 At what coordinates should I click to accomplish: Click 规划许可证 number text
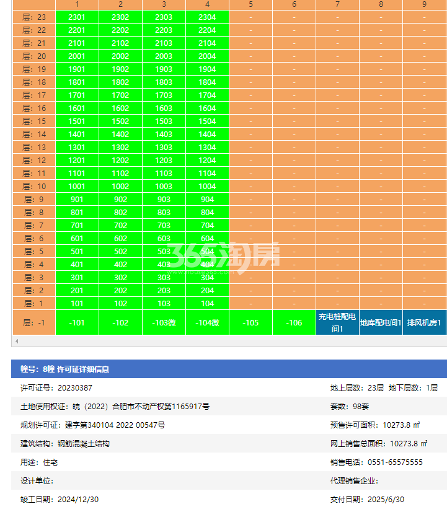(115, 425)
